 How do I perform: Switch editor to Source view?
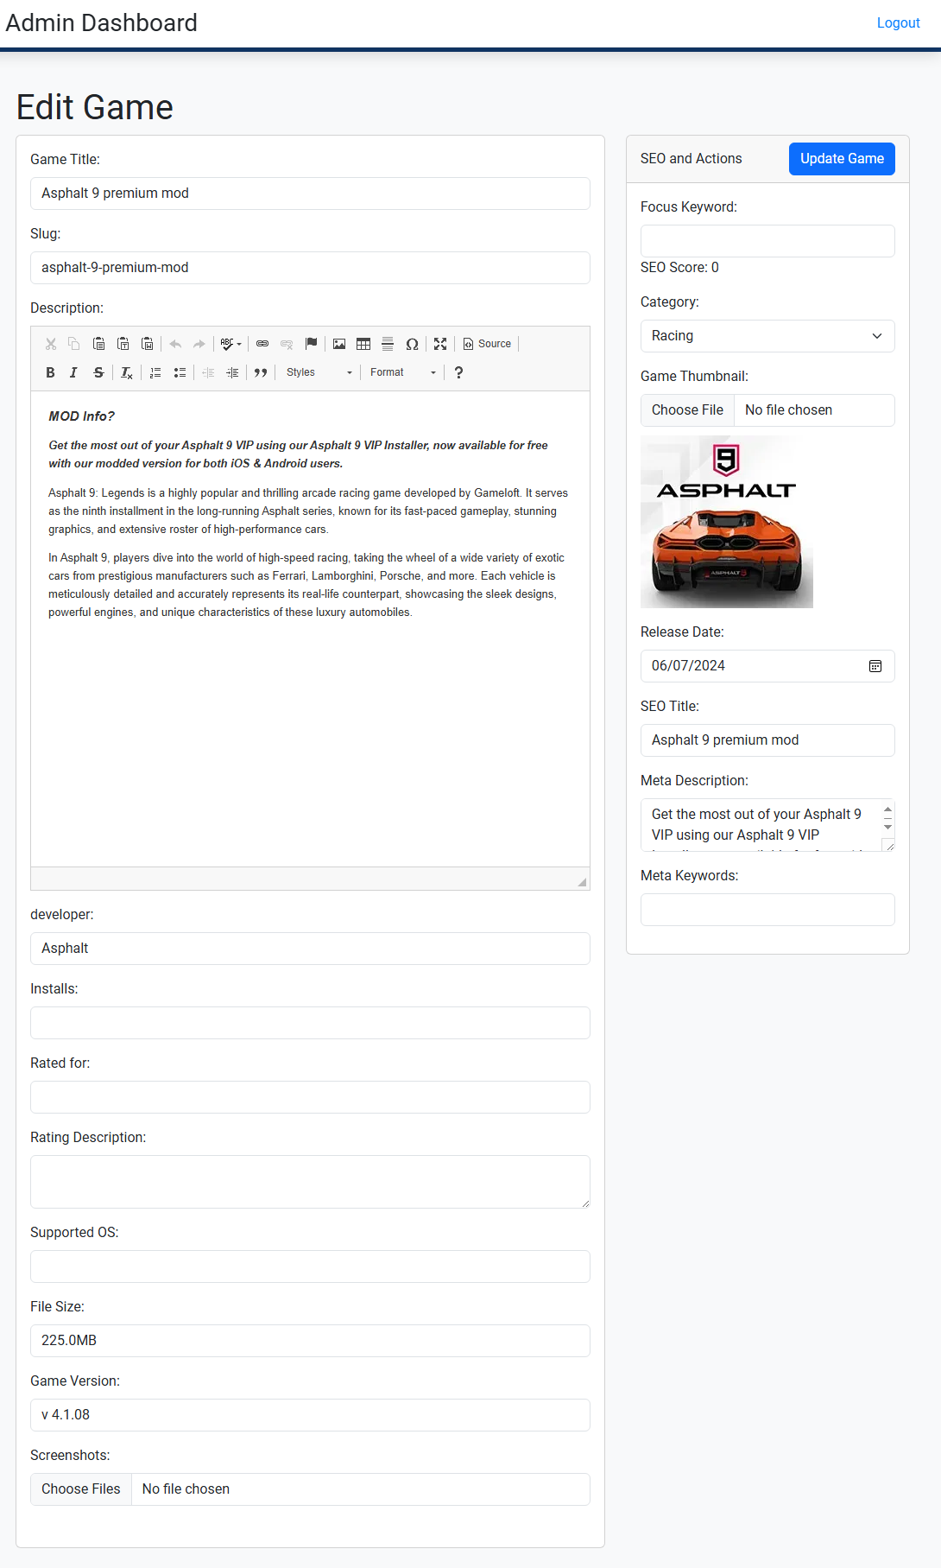coord(487,344)
